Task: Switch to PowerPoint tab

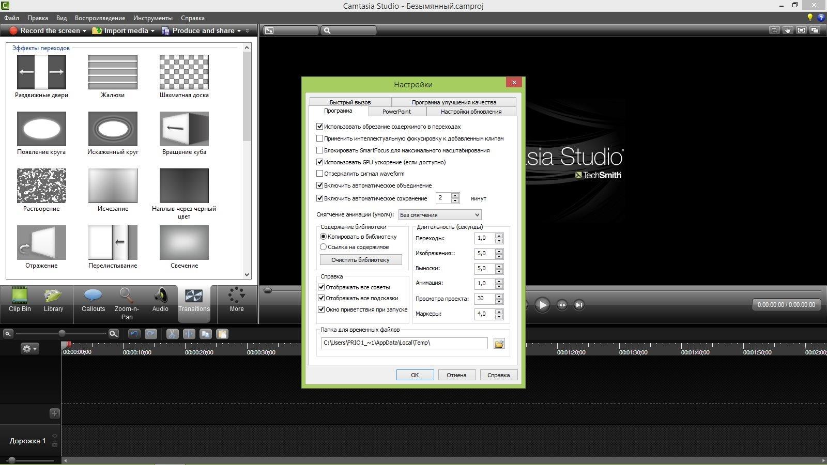Action: (397, 112)
